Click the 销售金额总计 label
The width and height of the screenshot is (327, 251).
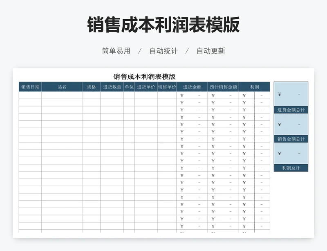291,139
